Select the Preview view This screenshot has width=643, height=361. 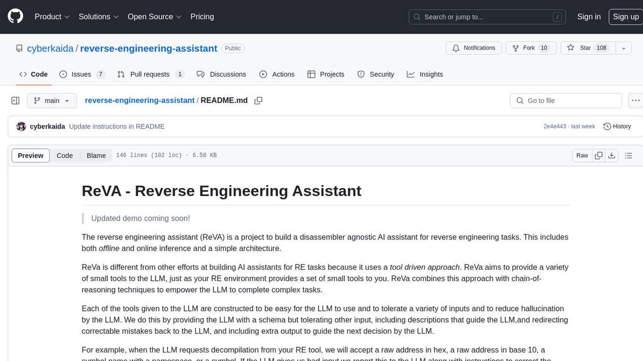click(31, 155)
